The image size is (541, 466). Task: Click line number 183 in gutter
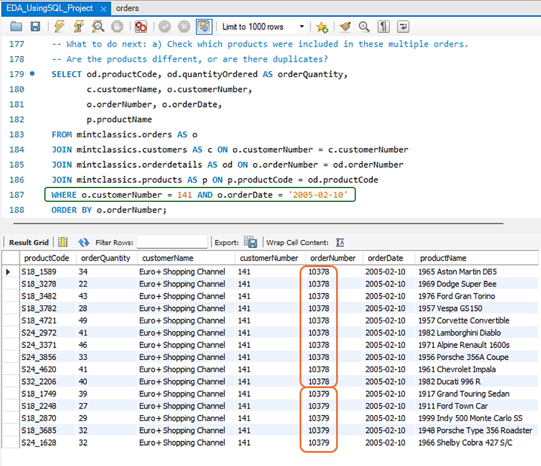[17, 135]
